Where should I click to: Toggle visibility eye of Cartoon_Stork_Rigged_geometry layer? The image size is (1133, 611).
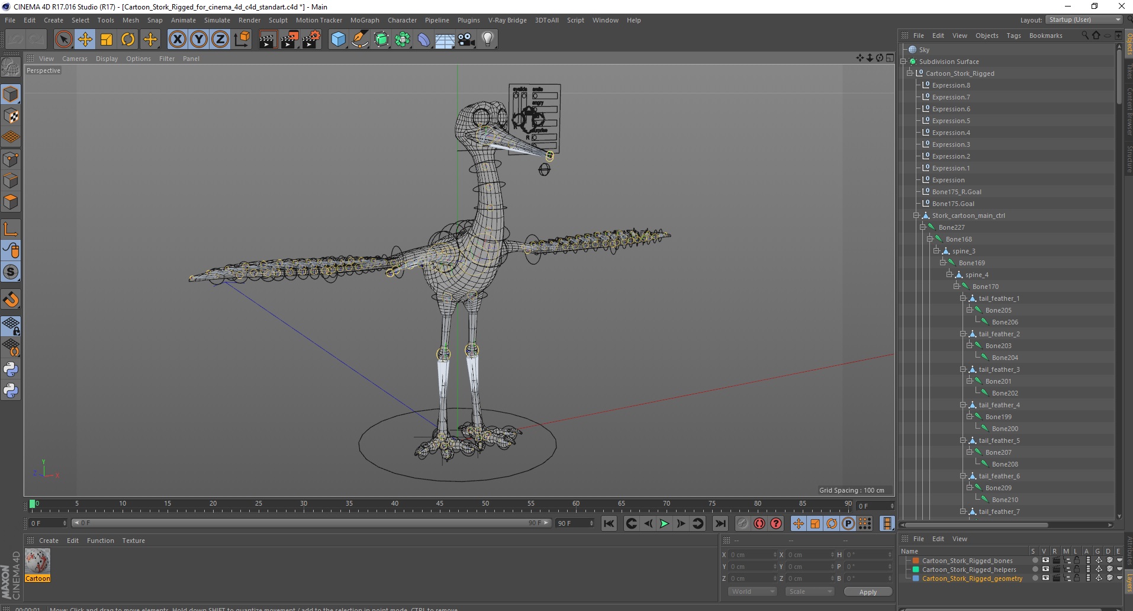(x=1045, y=578)
